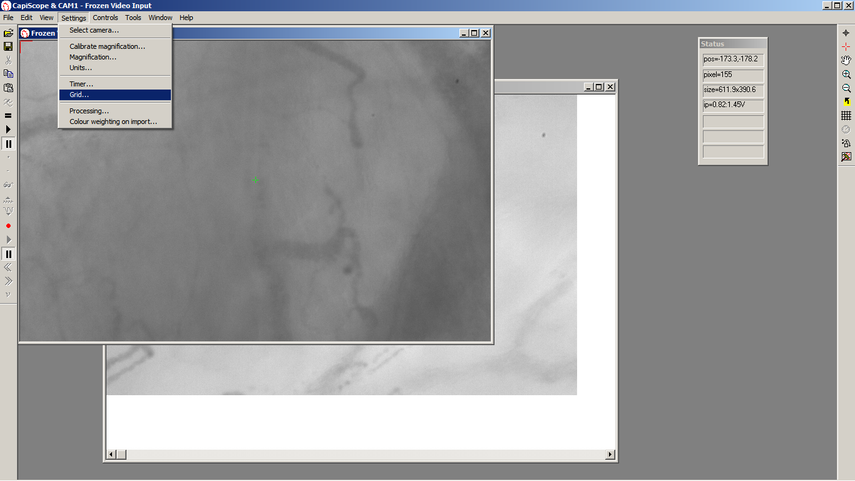Select the scissors Cut icon
This screenshot has width=855, height=481.
8,60
